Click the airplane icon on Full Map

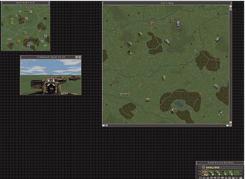click(221, 114)
